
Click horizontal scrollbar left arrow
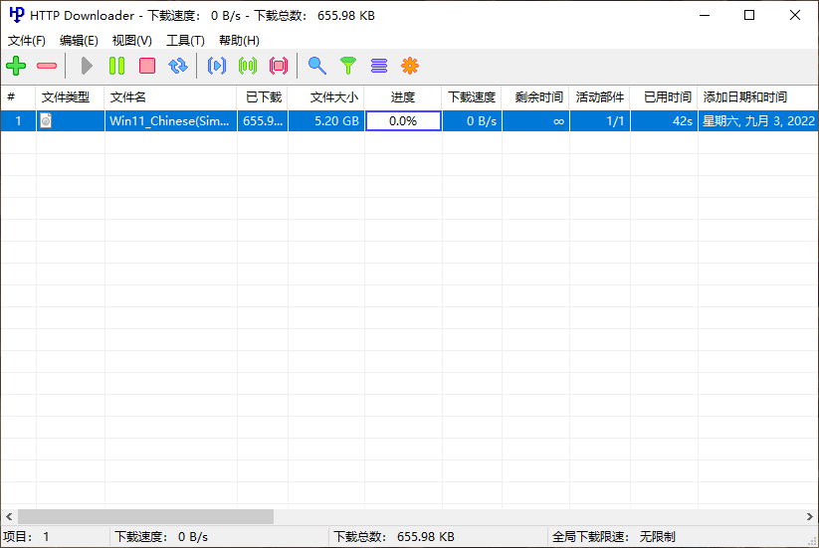(x=9, y=517)
